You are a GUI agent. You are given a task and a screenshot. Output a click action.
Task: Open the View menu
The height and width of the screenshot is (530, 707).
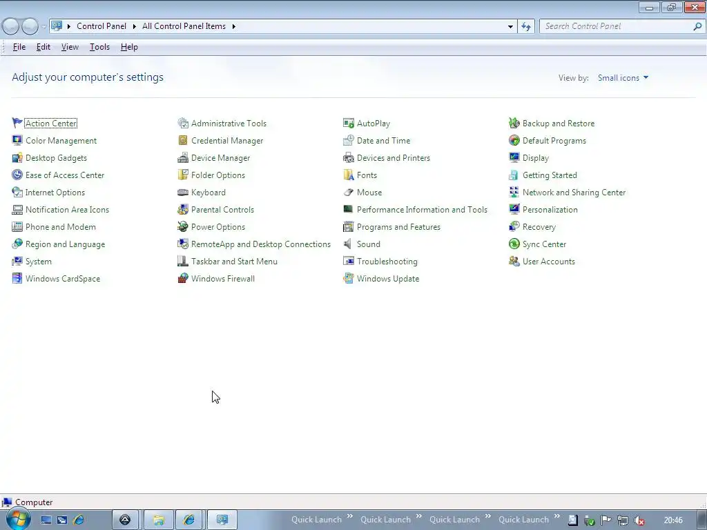(x=70, y=47)
